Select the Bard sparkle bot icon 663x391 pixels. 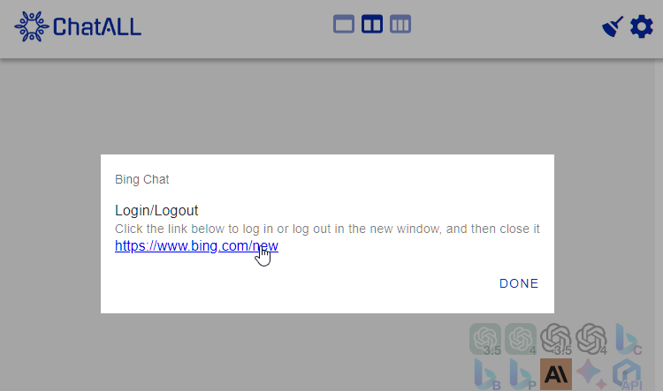click(x=591, y=374)
